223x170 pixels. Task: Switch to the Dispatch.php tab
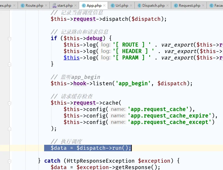pyautogui.click(x=153, y=6)
